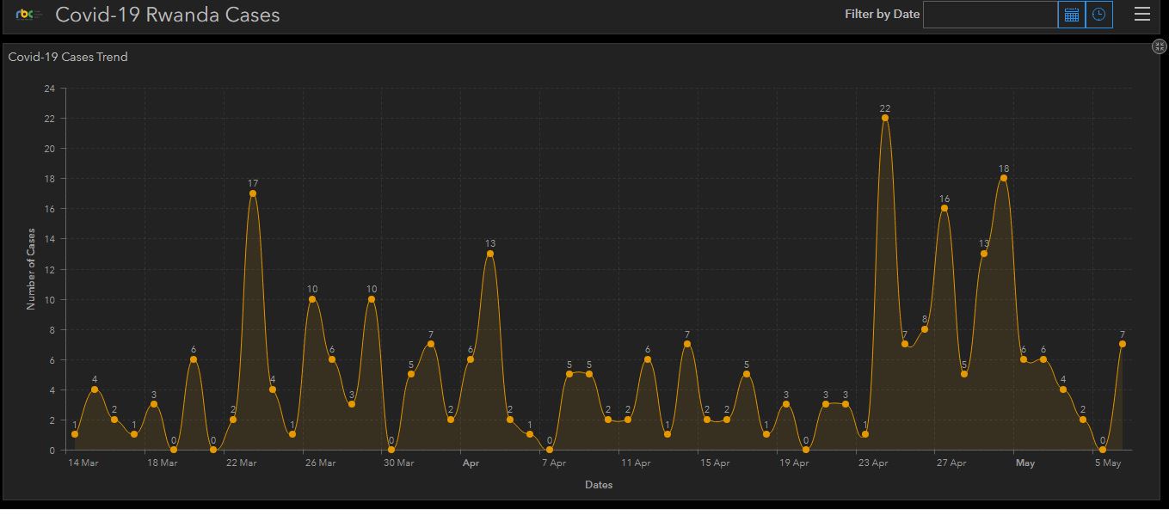Image resolution: width=1169 pixels, height=515 pixels.
Task: Select the Covid-19 Cases Trend panel heading
Action: click(x=68, y=57)
